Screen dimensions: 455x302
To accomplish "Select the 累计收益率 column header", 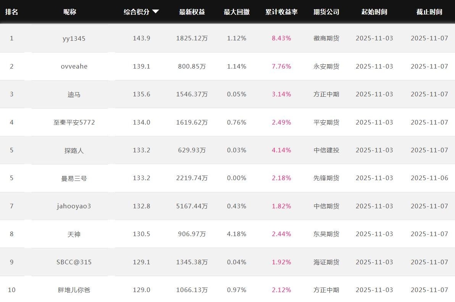I will (x=281, y=12).
